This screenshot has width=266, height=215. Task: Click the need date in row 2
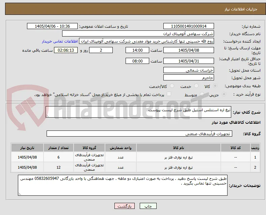pyautogui.click(x=27, y=167)
